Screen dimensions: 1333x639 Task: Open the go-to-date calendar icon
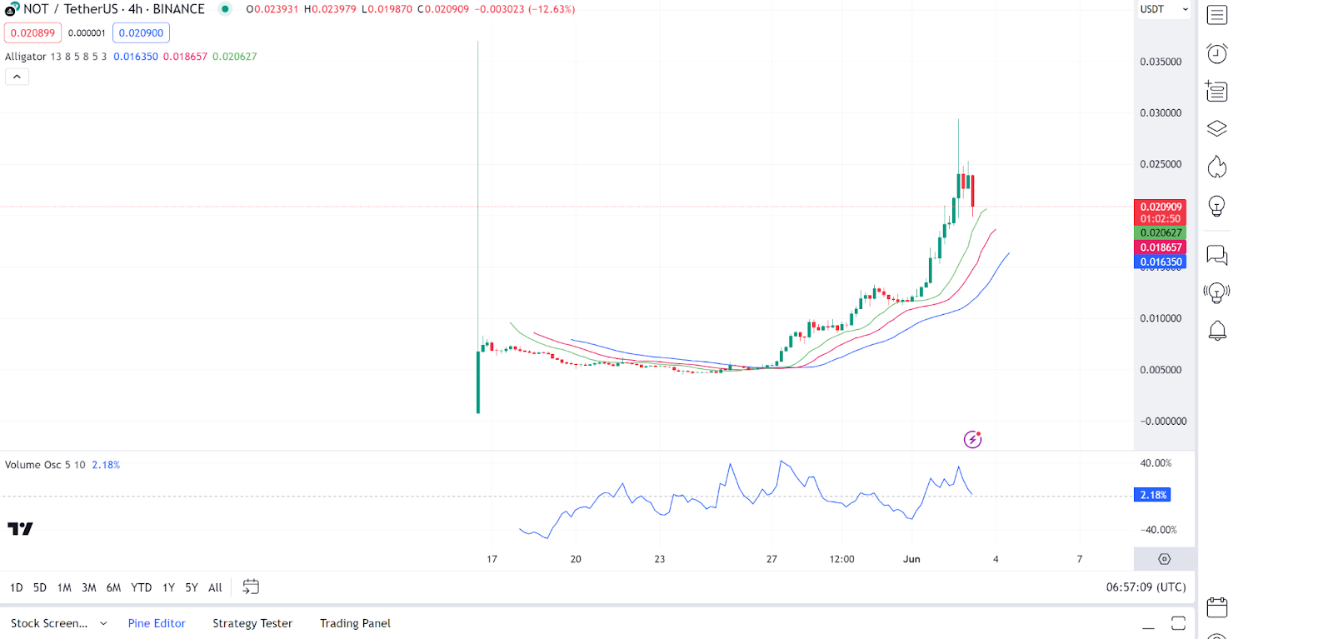251,587
